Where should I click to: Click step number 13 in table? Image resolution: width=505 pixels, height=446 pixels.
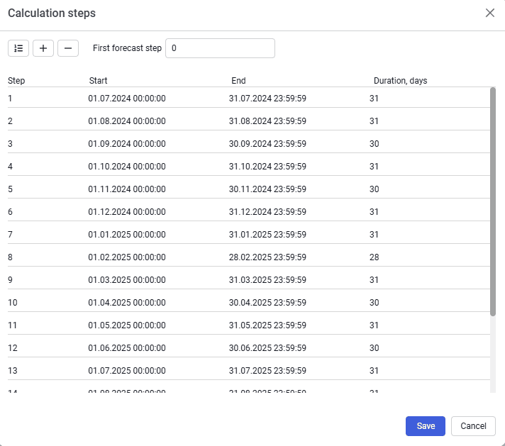13,371
